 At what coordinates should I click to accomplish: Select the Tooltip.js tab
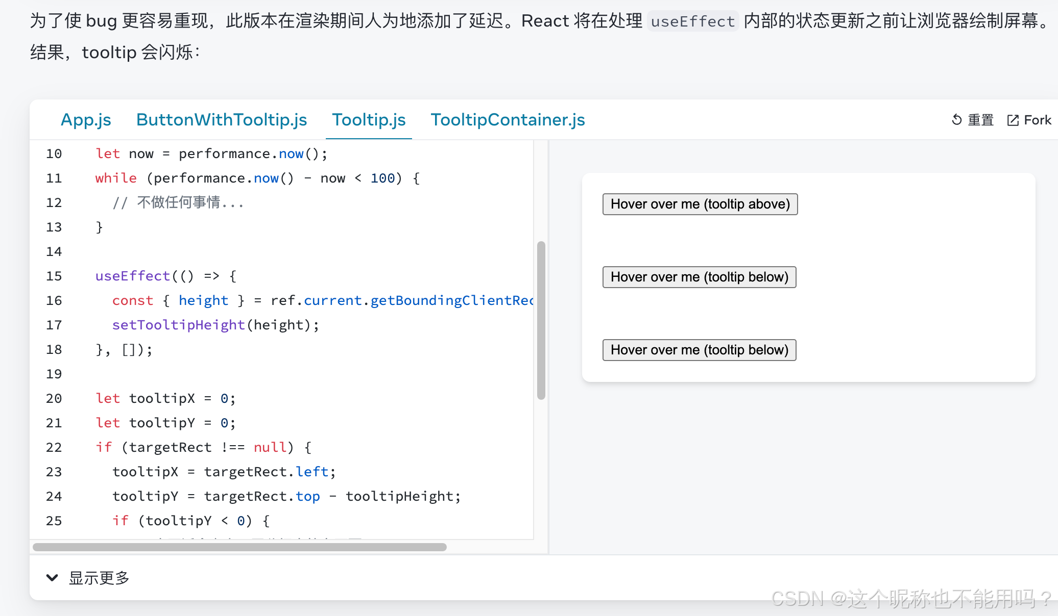click(369, 120)
